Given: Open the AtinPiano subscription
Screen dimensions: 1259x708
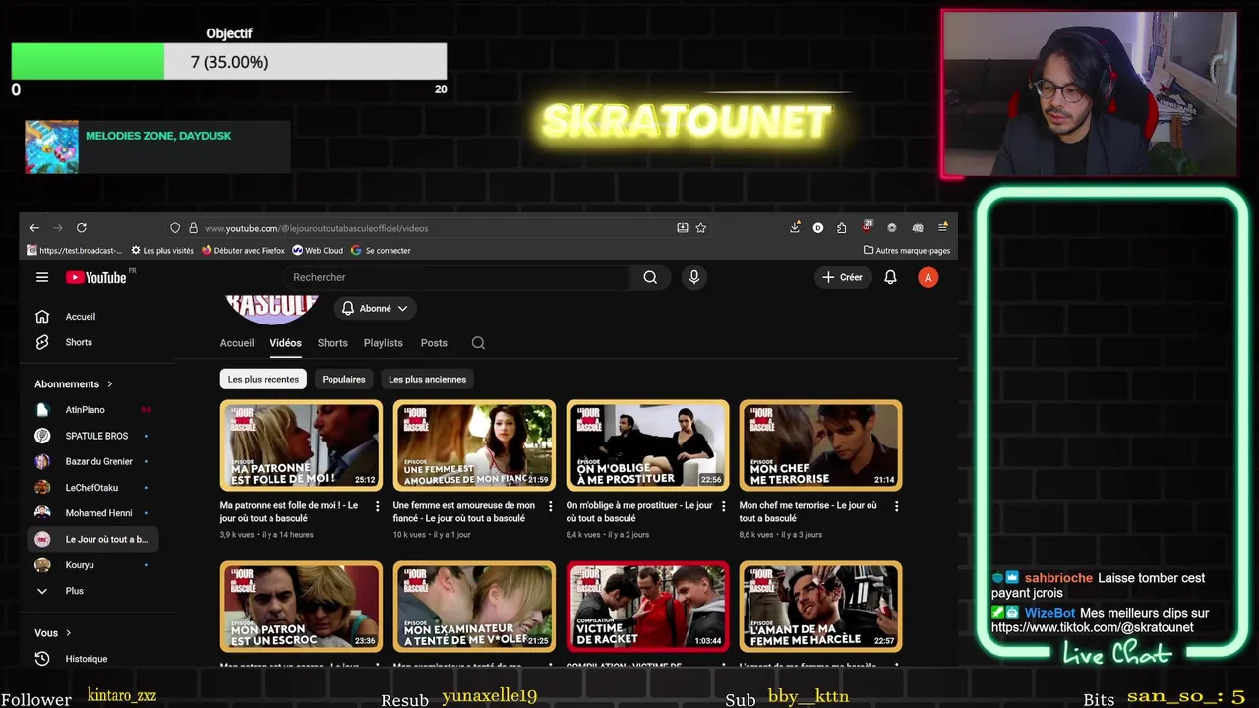Looking at the screenshot, I should pos(93,410).
